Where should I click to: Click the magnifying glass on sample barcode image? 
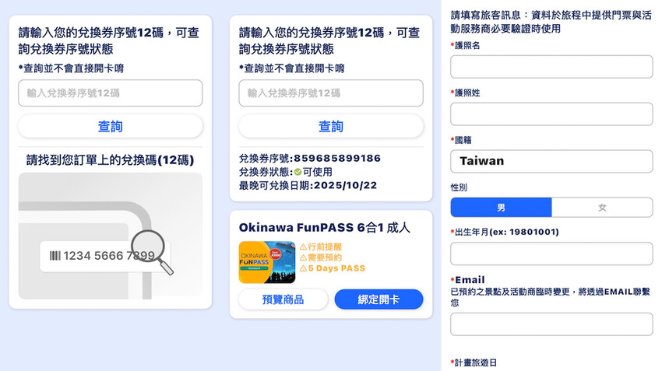[x=152, y=252]
